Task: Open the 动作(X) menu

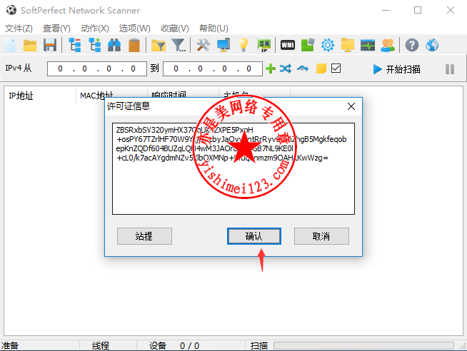Action: [95, 29]
